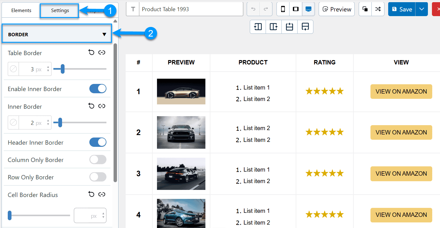440x228 pixels.
Task: Click the Preview button
Action: (337, 9)
